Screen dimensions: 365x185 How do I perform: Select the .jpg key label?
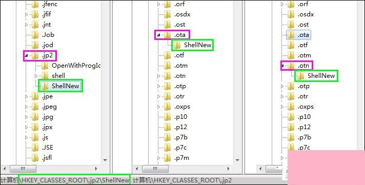coord(48,117)
